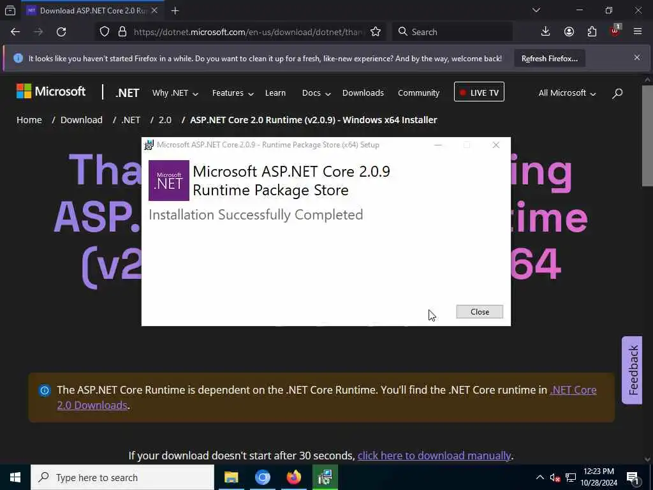Click the LIVE TV button
The width and height of the screenshot is (653, 490).
pos(479,92)
